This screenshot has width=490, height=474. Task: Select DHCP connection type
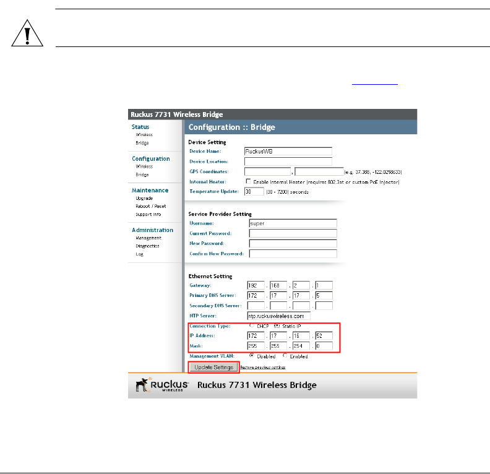tap(252, 325)
